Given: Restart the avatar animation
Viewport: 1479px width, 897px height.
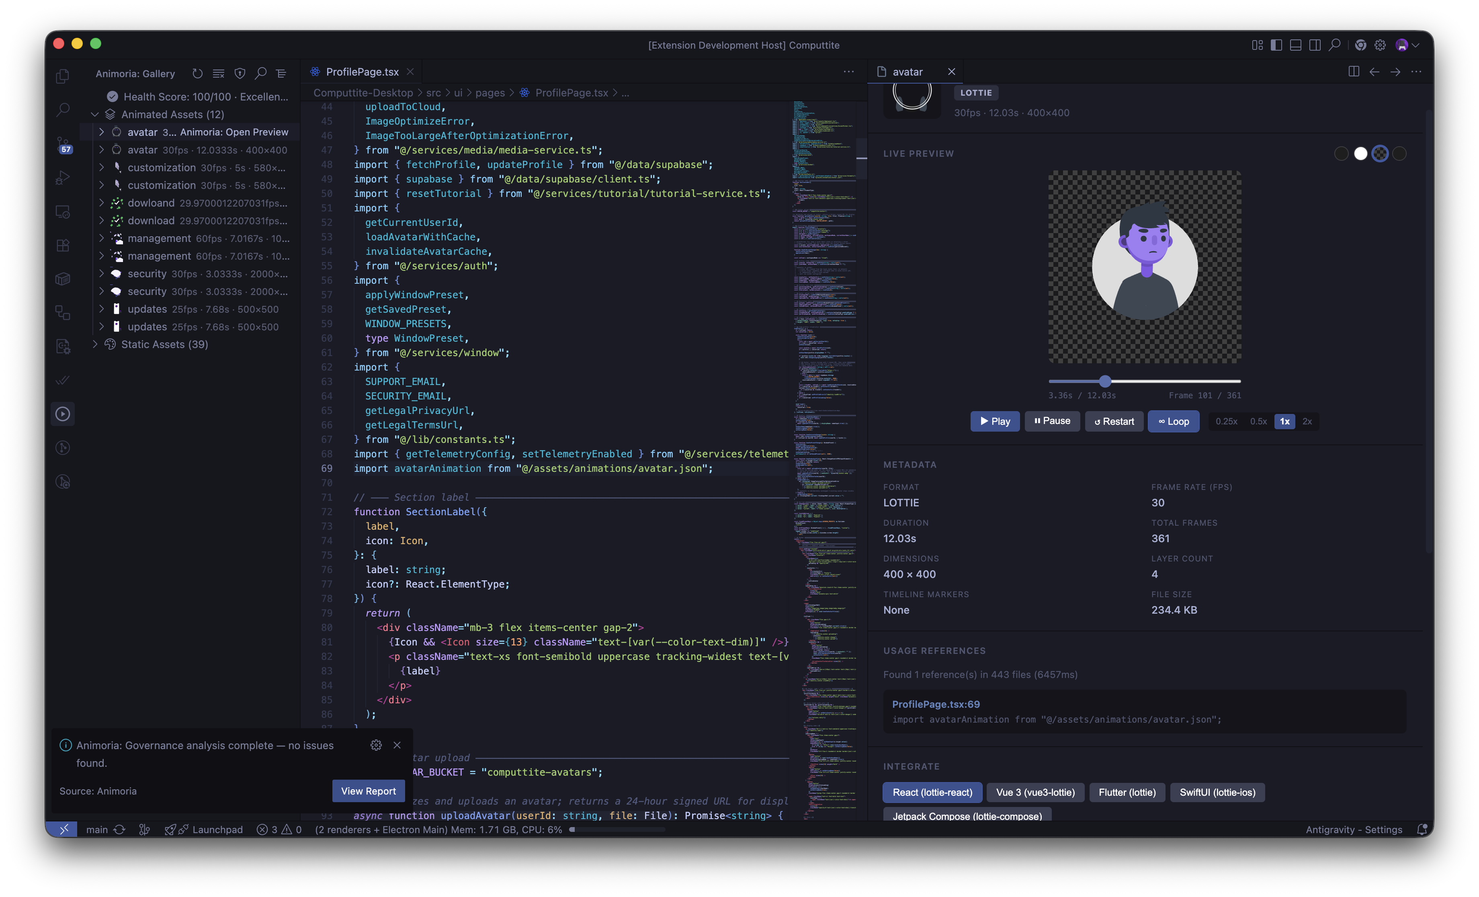Looking at the screenshot, I should [1114, 421].
